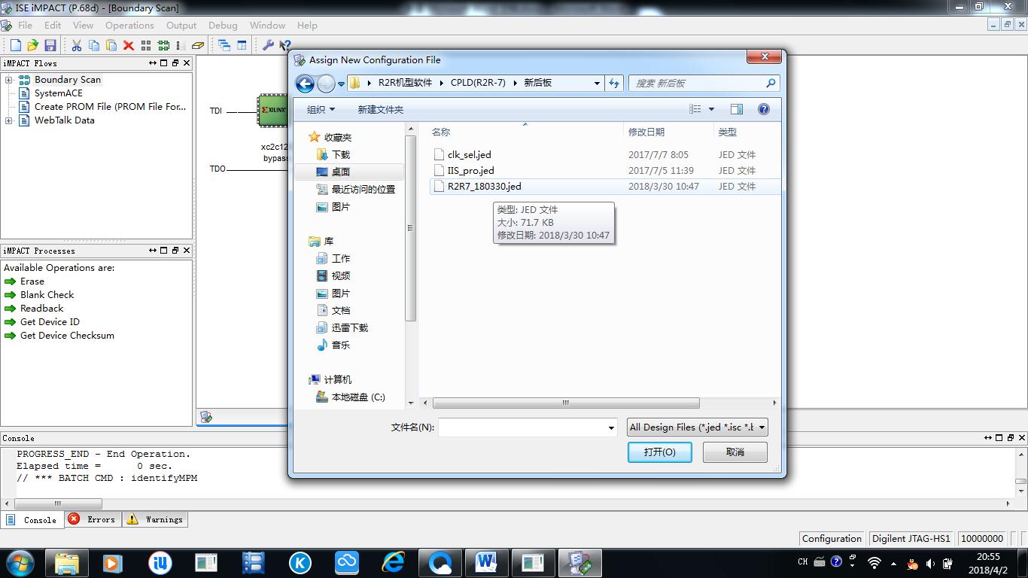Click the Paste toolbar icon
This screenshot has height=578, width=1028.
pyautogui.click(x=111, y=45)
